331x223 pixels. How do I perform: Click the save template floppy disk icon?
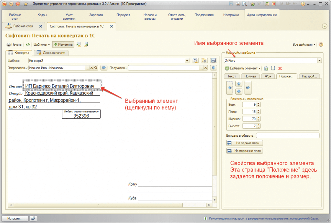pos(213,60)
